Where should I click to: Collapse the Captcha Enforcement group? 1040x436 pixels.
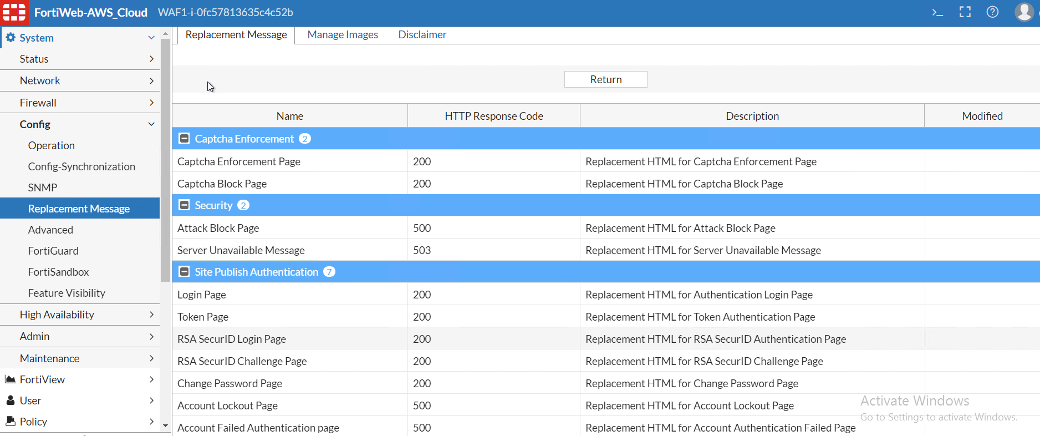point(185,139)
